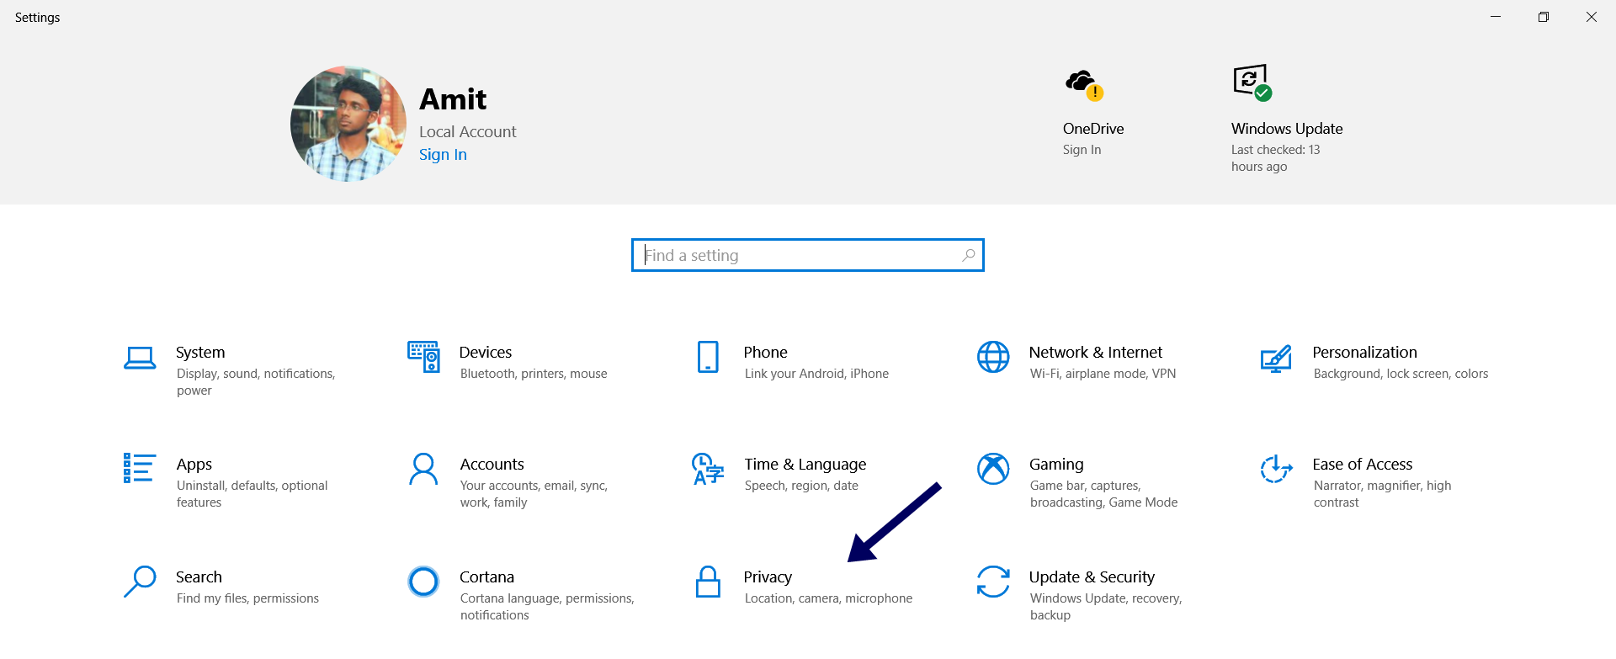Viewport: 1616px width, 659px height.
Task: Open the Windows Update status tile
Action: click(1287, 119)
